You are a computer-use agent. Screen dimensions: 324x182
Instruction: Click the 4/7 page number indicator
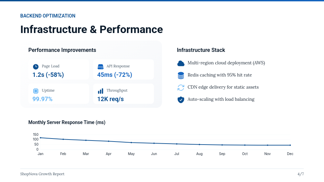pyautogui.click(x=300, y=174)
